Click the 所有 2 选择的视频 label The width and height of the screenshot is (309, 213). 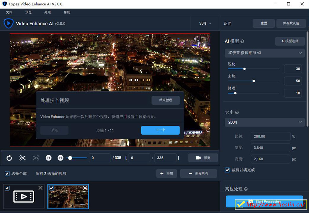[x=51, y=173]
